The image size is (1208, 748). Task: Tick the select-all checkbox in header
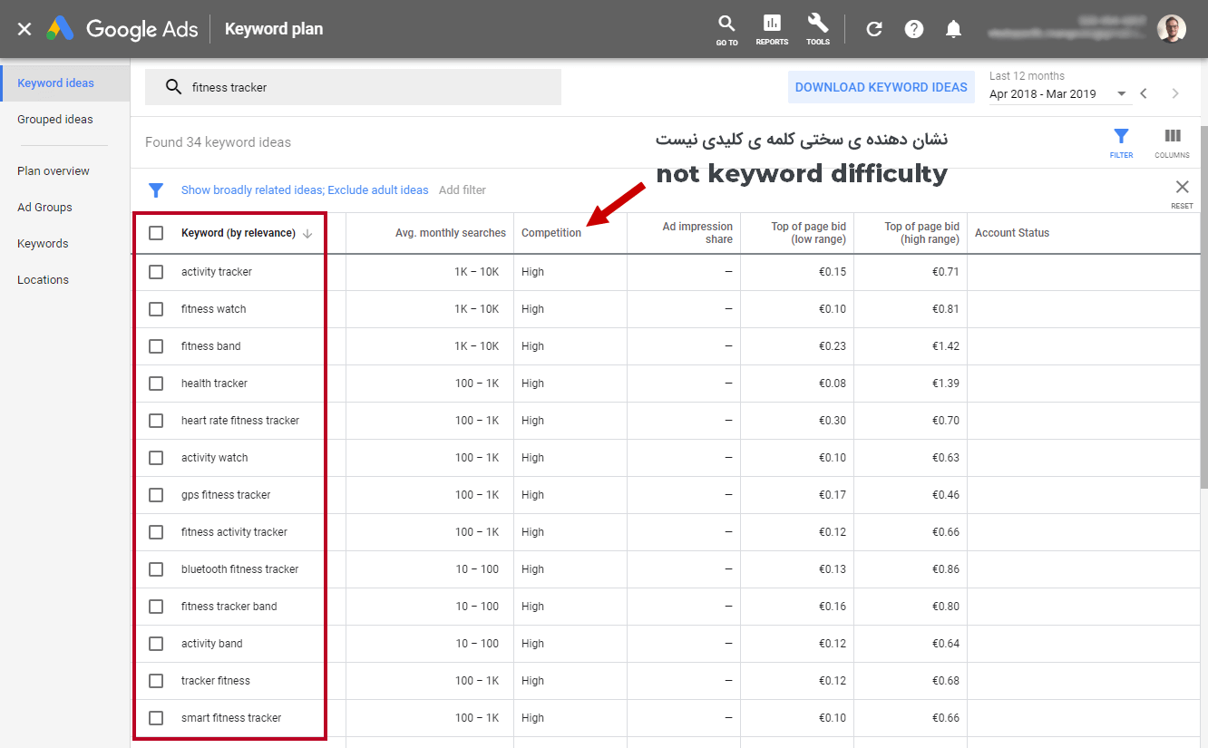pyautogui.click(x=156, y=233)
